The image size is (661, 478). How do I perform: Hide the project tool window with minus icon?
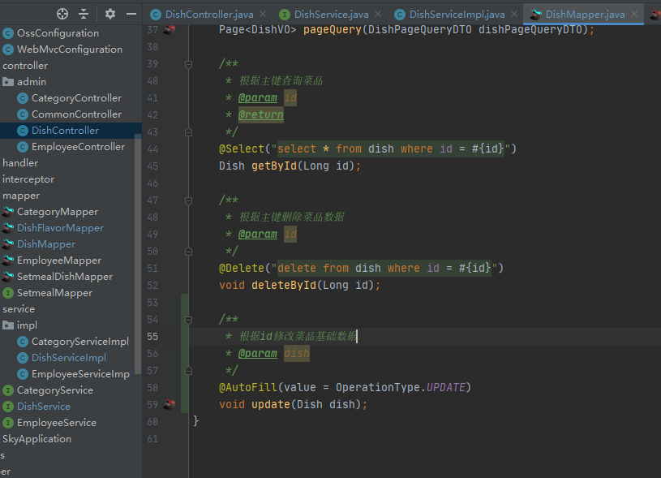pyautogui.click(x=131, y=14)
